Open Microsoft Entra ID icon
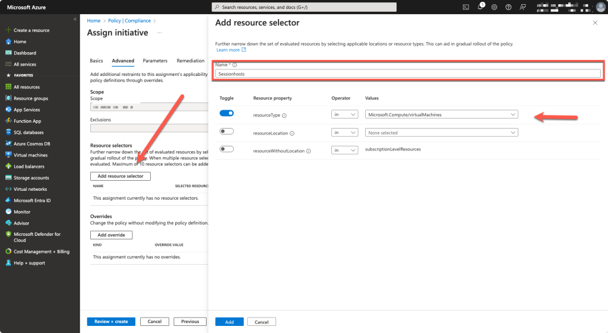 tap(8, 200)
